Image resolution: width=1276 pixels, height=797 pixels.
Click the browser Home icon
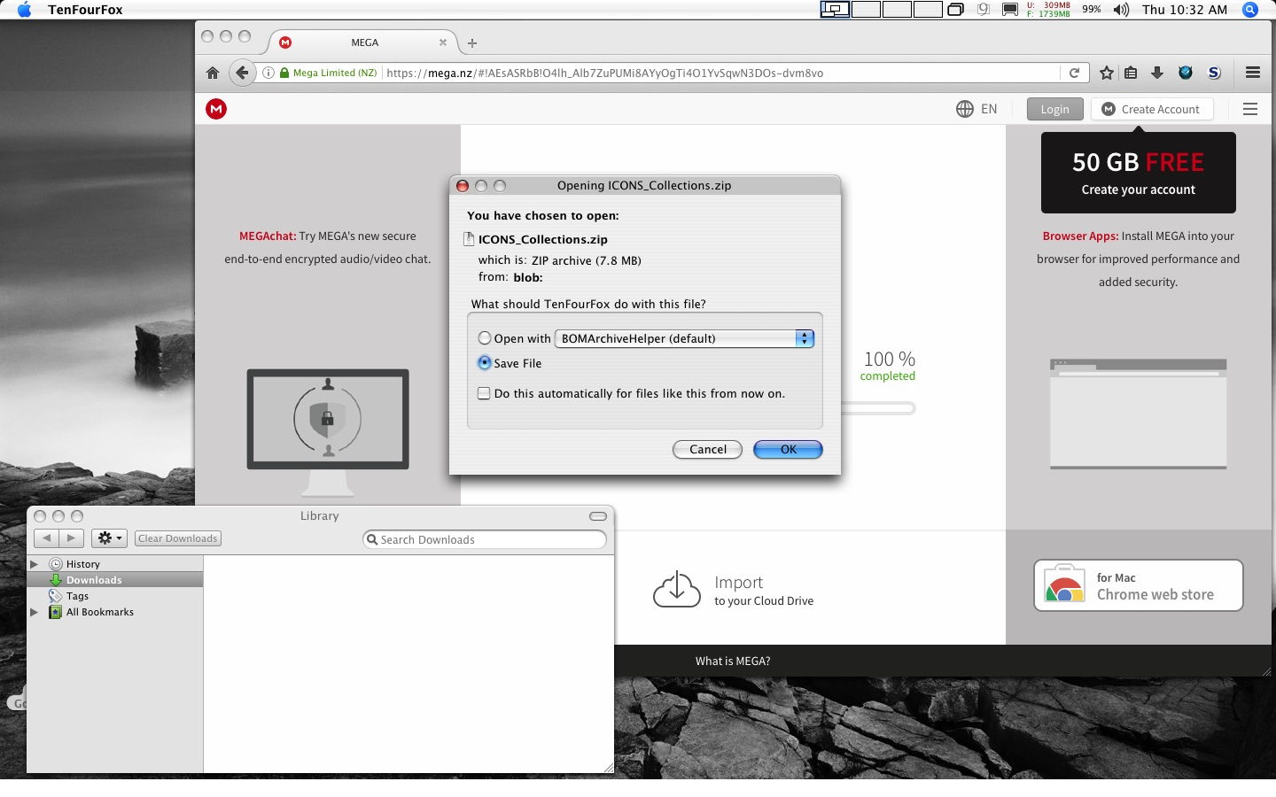click(x=213, y=73)
